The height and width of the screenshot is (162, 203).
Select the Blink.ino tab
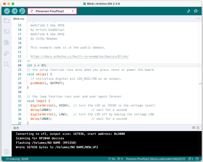(x=19, y=19)
